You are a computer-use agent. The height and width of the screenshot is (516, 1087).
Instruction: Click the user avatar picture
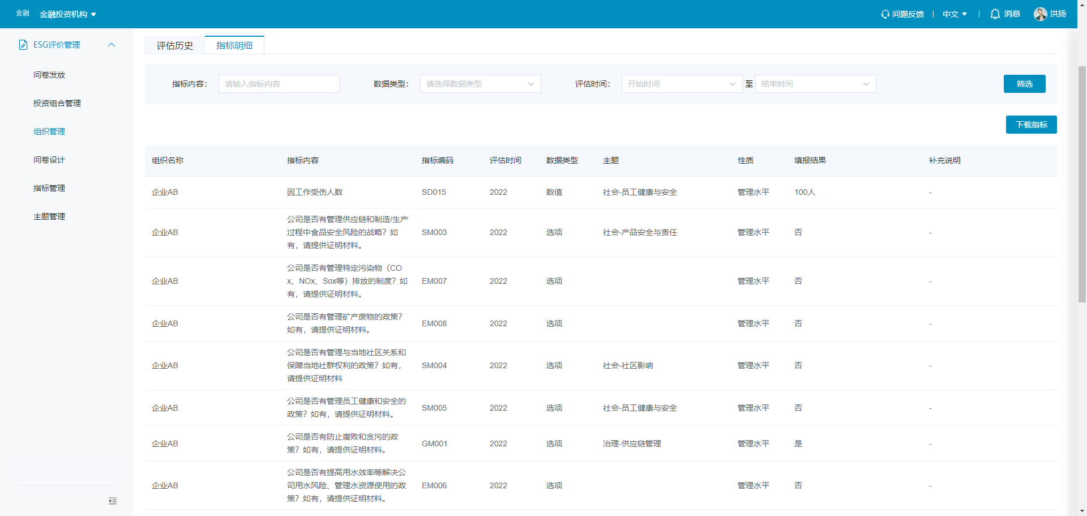coord(1040,14)
